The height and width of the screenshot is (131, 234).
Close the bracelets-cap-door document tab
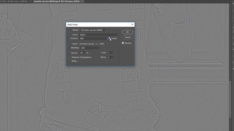coord(82,1)
